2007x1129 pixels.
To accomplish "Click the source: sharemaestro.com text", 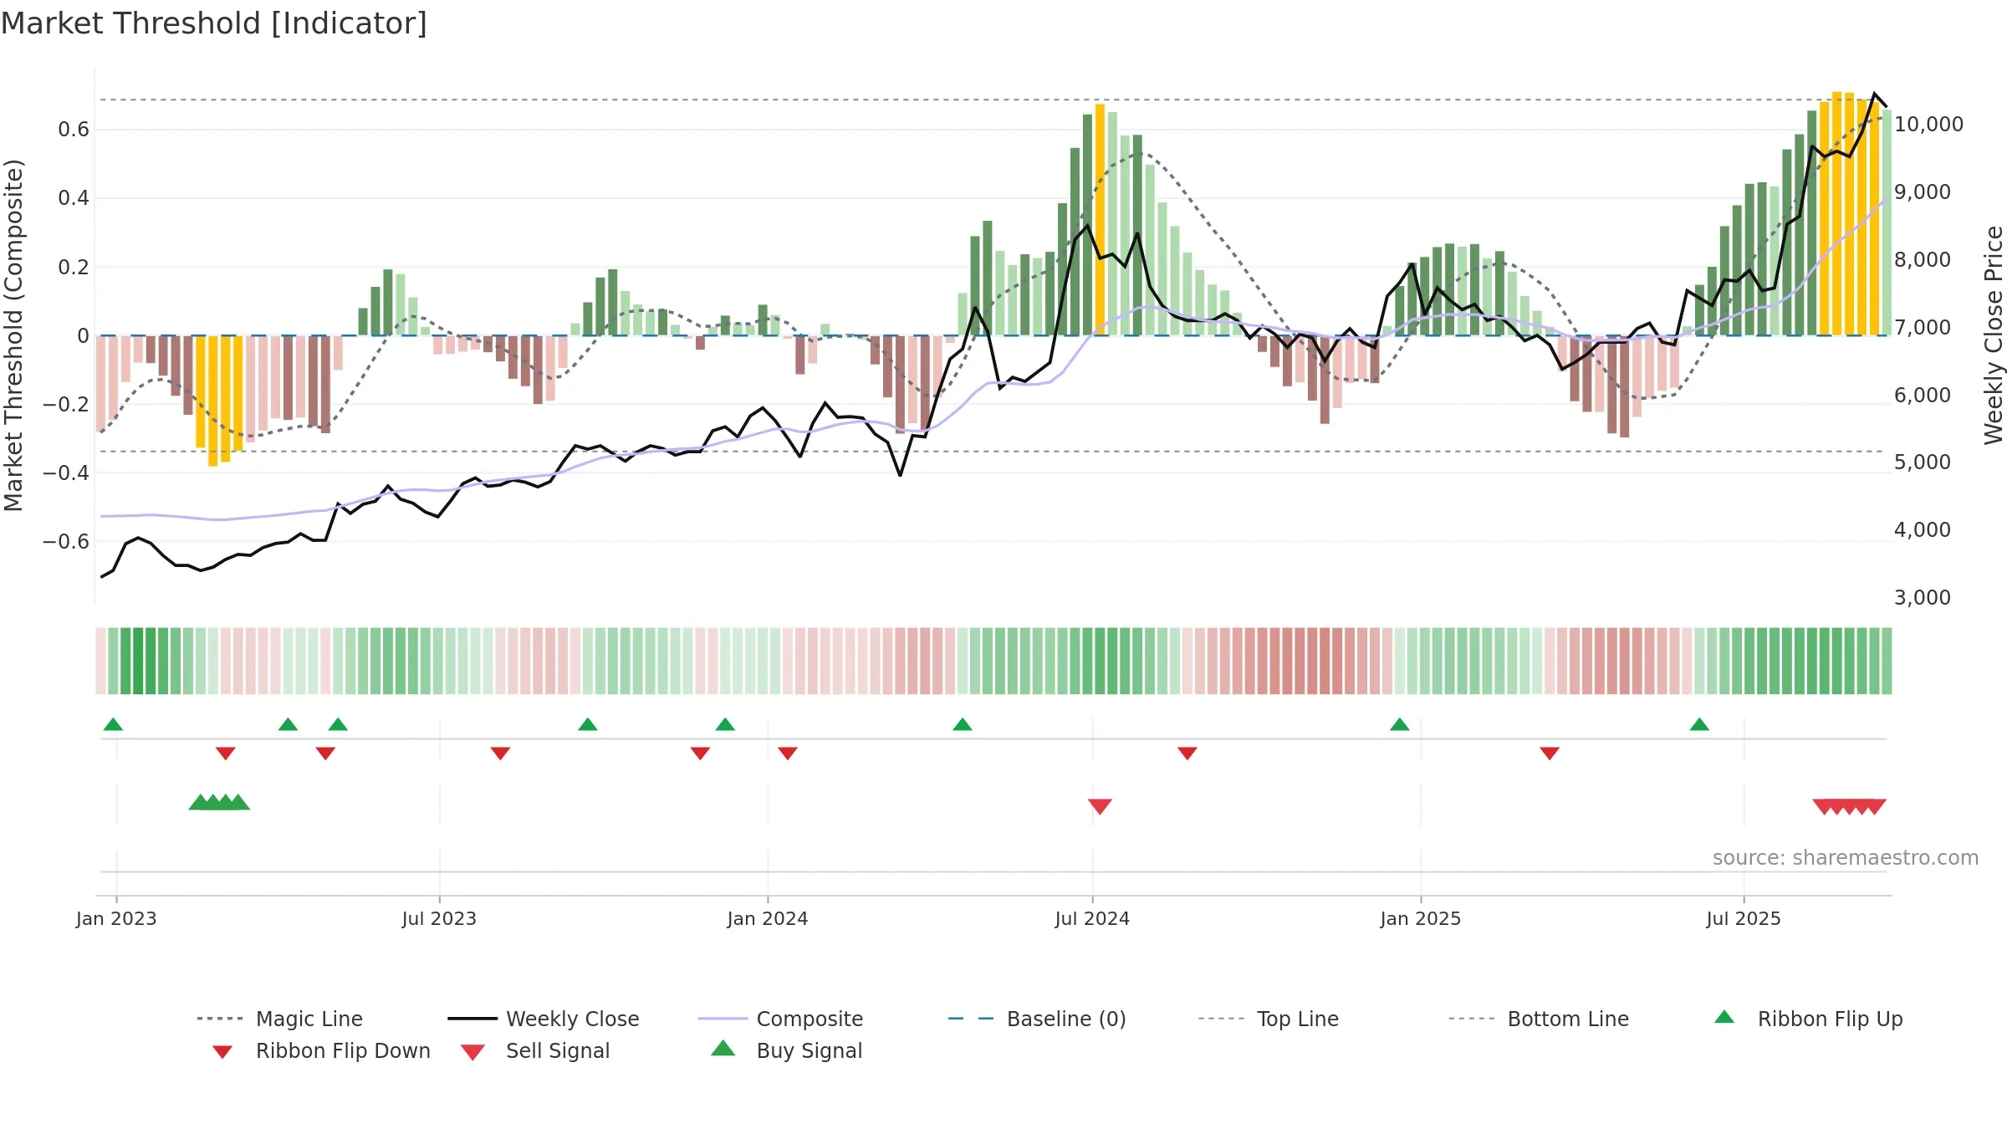I will pyautogui.click(x=1846, y=858).
